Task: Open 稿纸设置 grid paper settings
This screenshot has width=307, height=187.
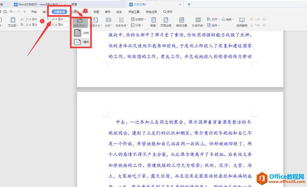Action: coord(181,22)
